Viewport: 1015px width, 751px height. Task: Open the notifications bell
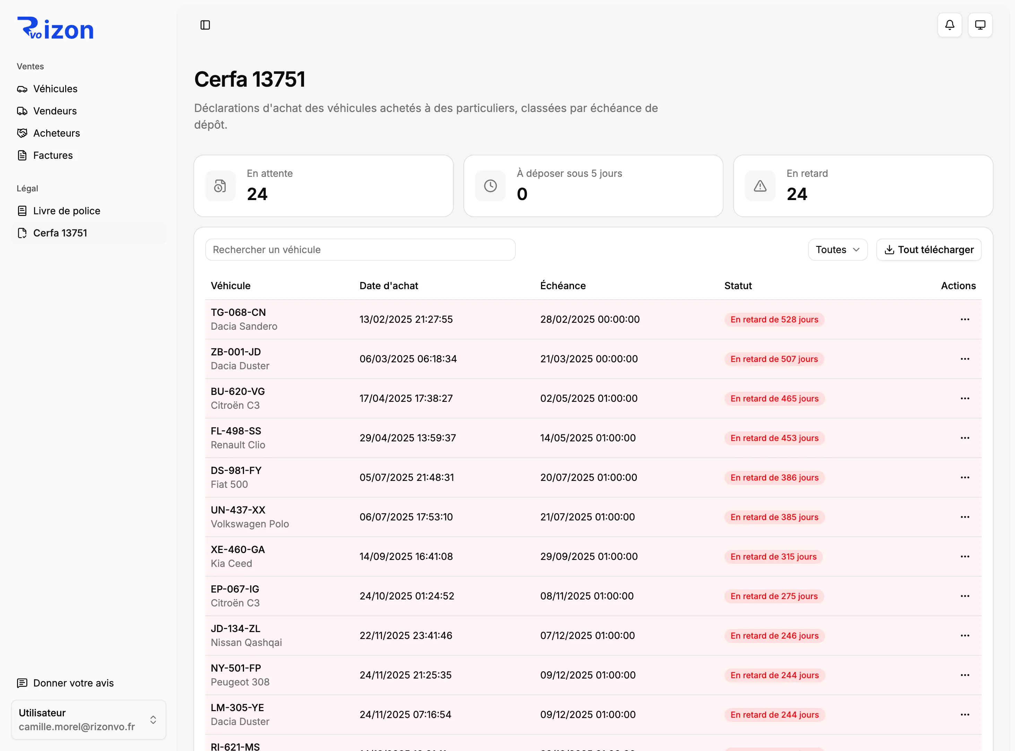tap(949, 25)
